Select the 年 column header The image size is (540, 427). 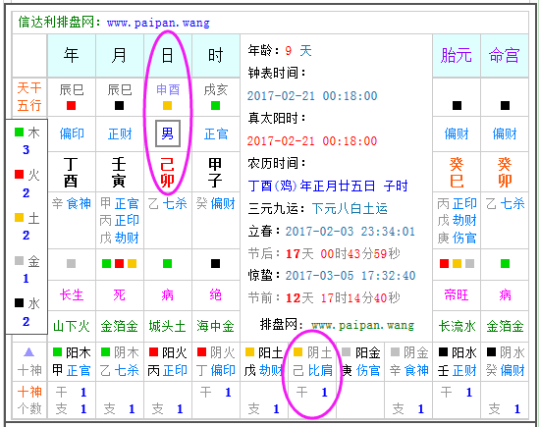click(72, 55)
